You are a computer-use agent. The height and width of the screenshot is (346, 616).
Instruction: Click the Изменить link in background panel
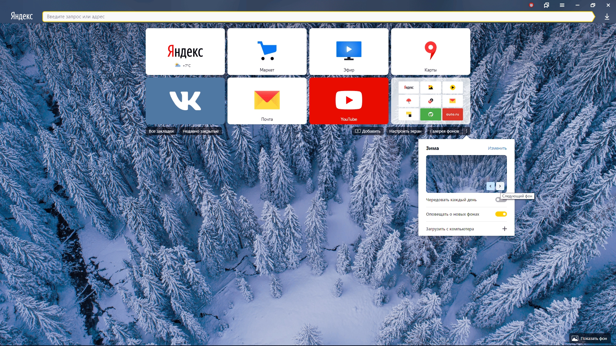(x=497, y=148)
